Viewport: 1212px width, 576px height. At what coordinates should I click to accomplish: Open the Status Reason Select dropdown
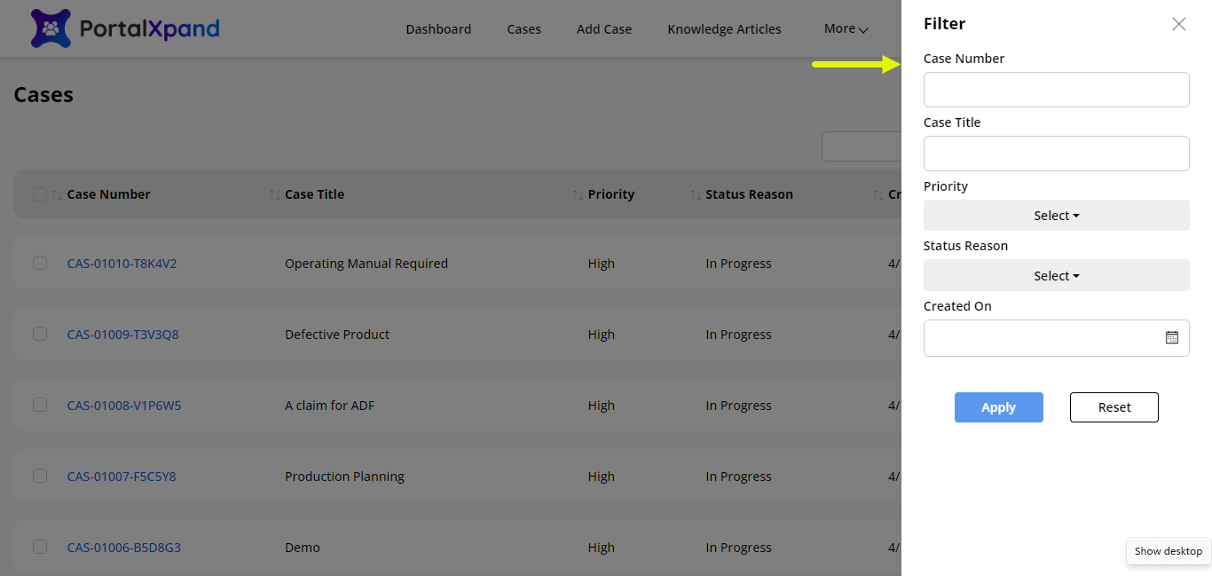1056,276
